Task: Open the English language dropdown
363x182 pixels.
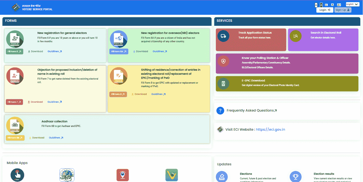Action: point(352,4)
